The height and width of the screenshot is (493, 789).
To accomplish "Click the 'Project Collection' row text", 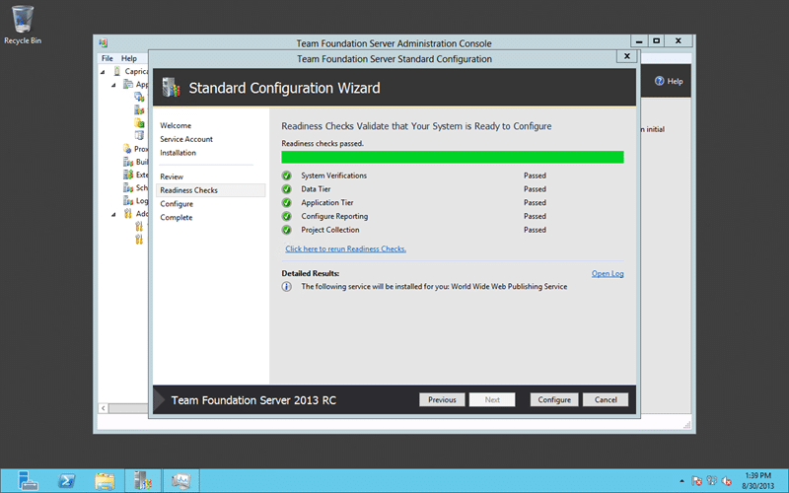I will coord(330,230).
